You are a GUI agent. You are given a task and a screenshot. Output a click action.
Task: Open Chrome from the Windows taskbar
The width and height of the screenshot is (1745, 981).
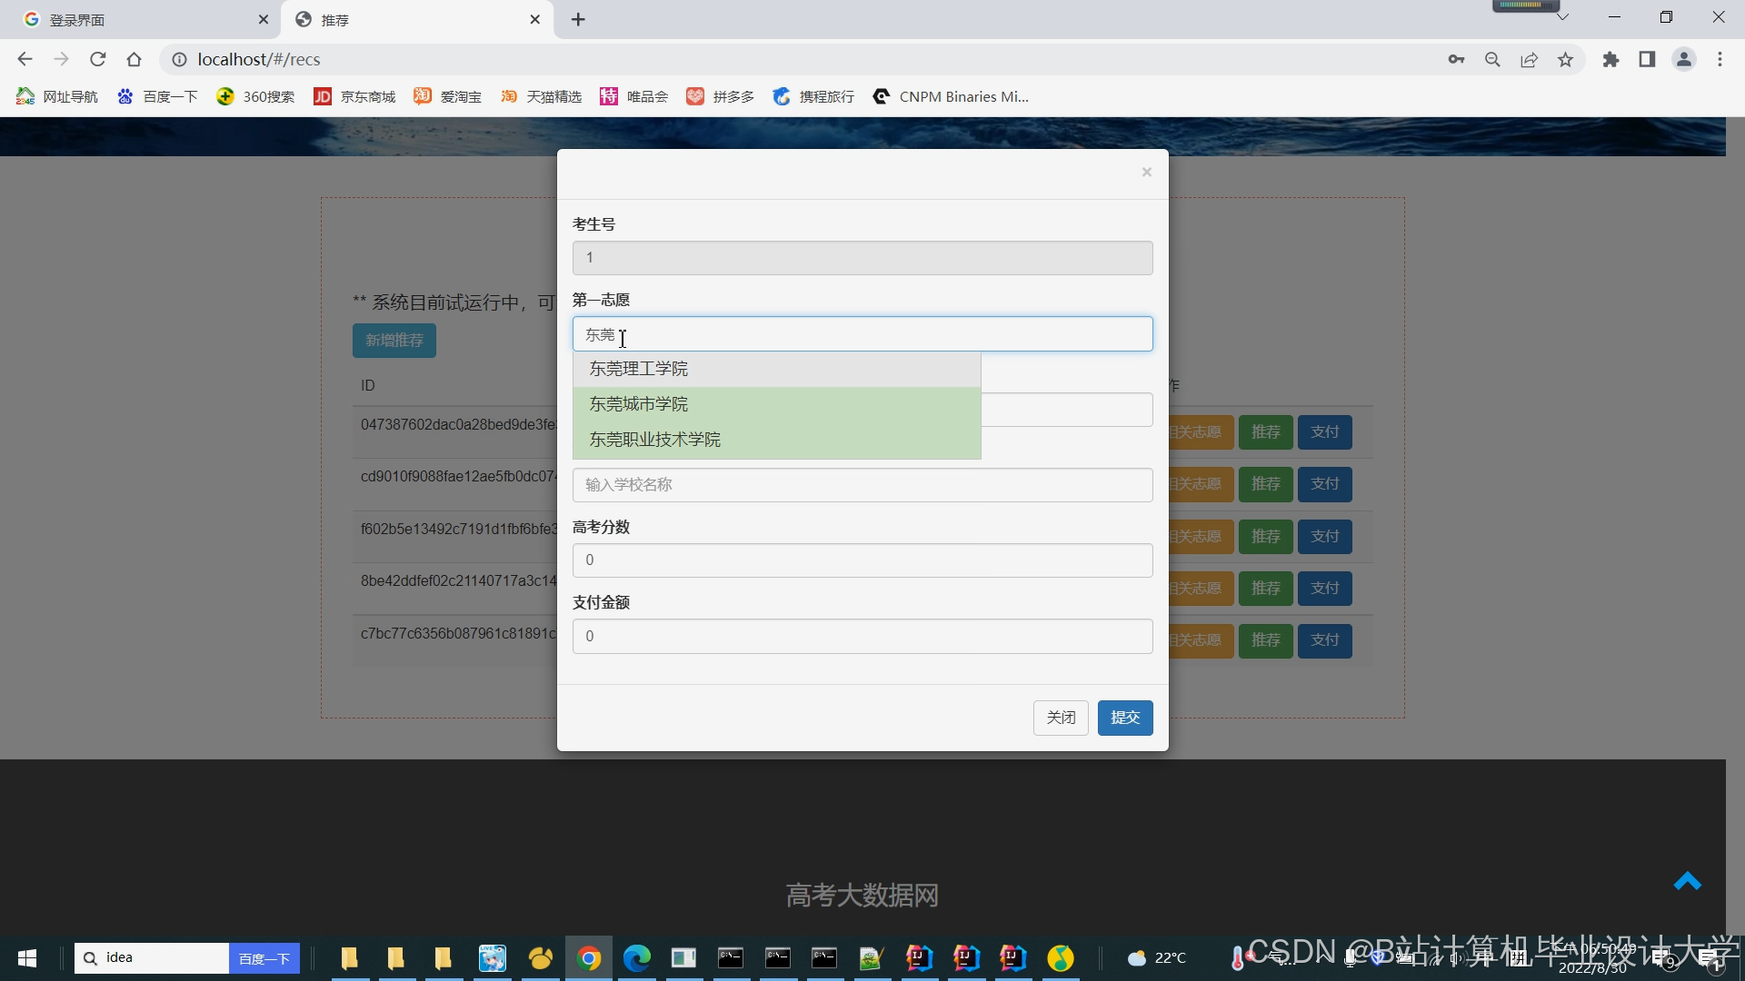[x=589, y=958]
